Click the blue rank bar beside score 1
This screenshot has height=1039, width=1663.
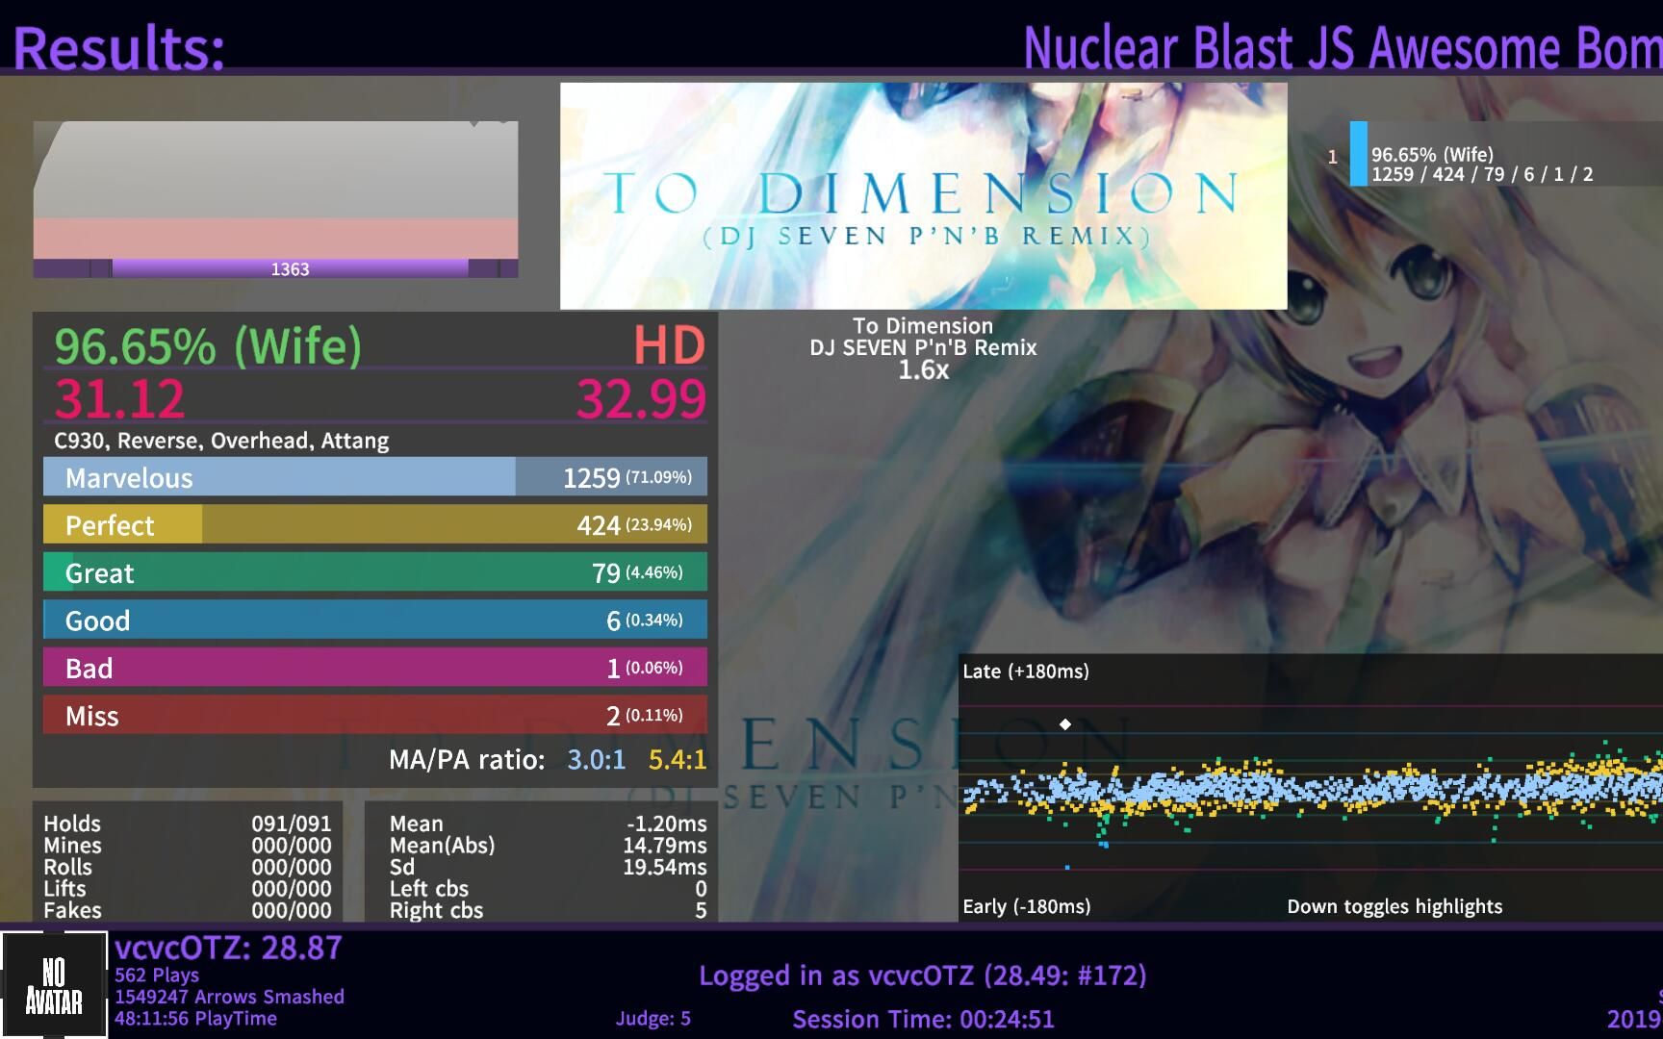tap(1358, 154)
